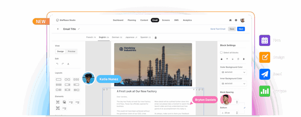This screenshot has width=301, height=117.
Task: Delete block with Block Settings trash icon
Action: pyautogui.click(x=244, y=59)
